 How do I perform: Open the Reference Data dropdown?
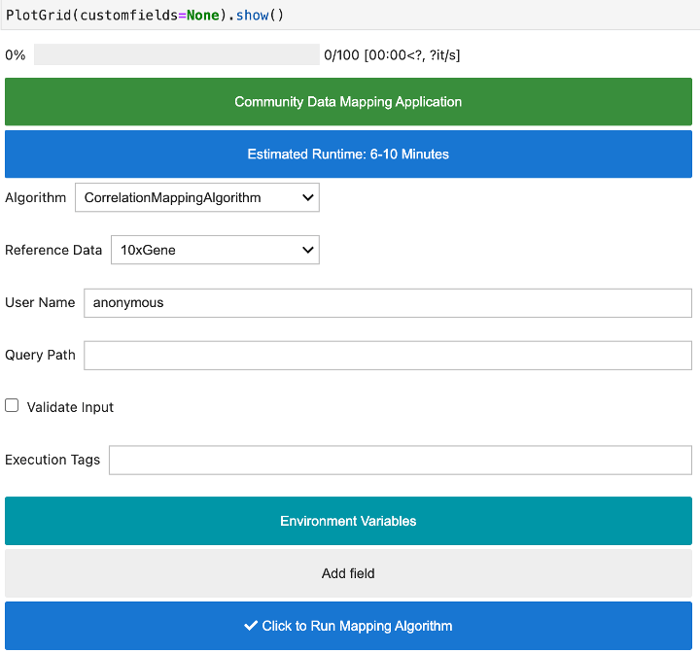point(215,250)
